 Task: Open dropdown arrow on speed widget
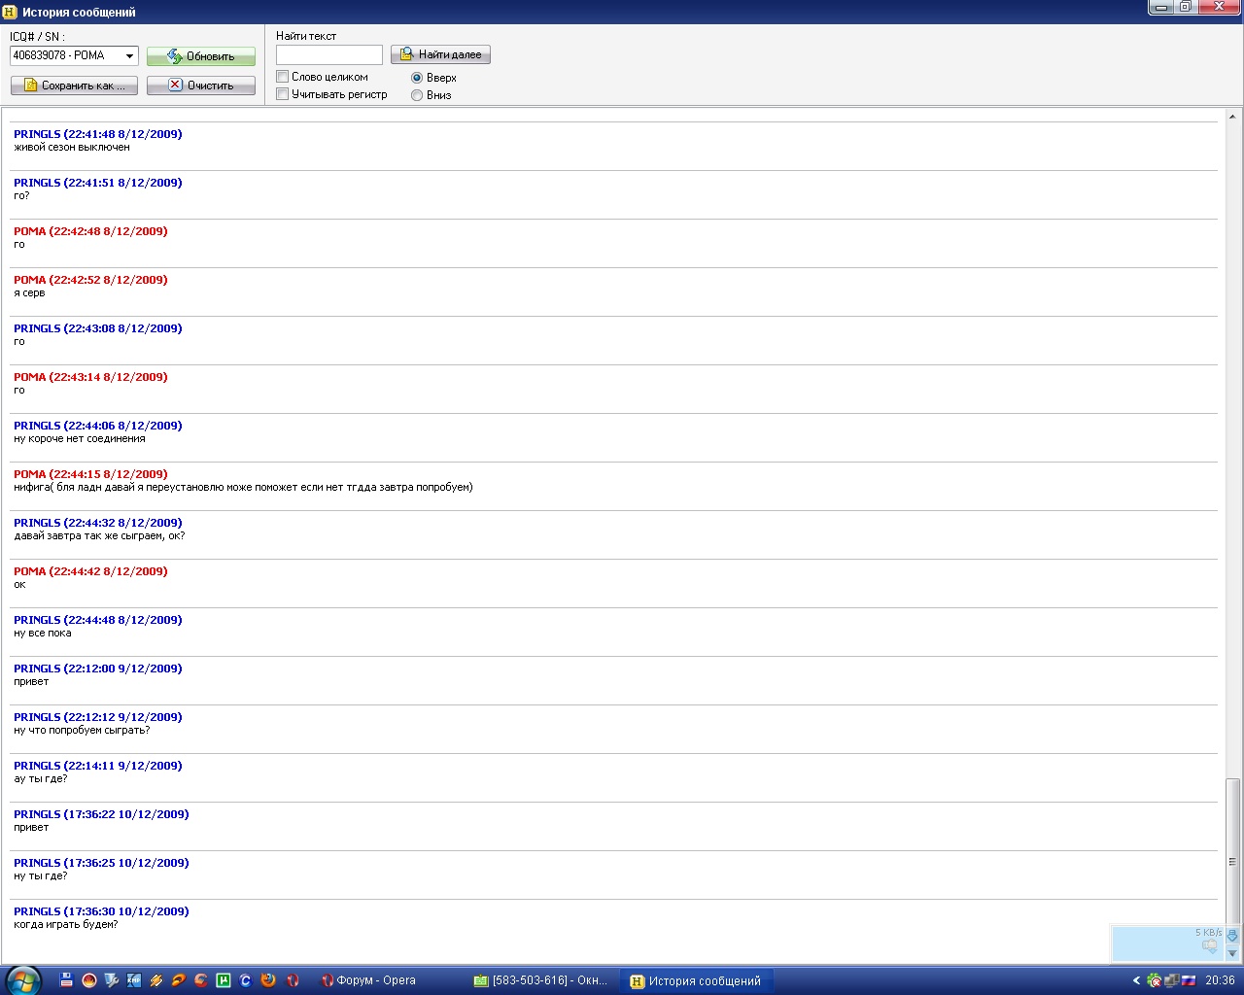coord(1232,953)
